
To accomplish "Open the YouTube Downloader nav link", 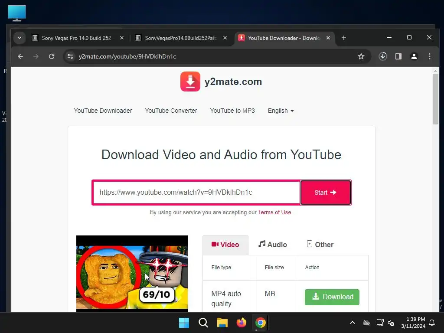I will (x=103, y=111).
